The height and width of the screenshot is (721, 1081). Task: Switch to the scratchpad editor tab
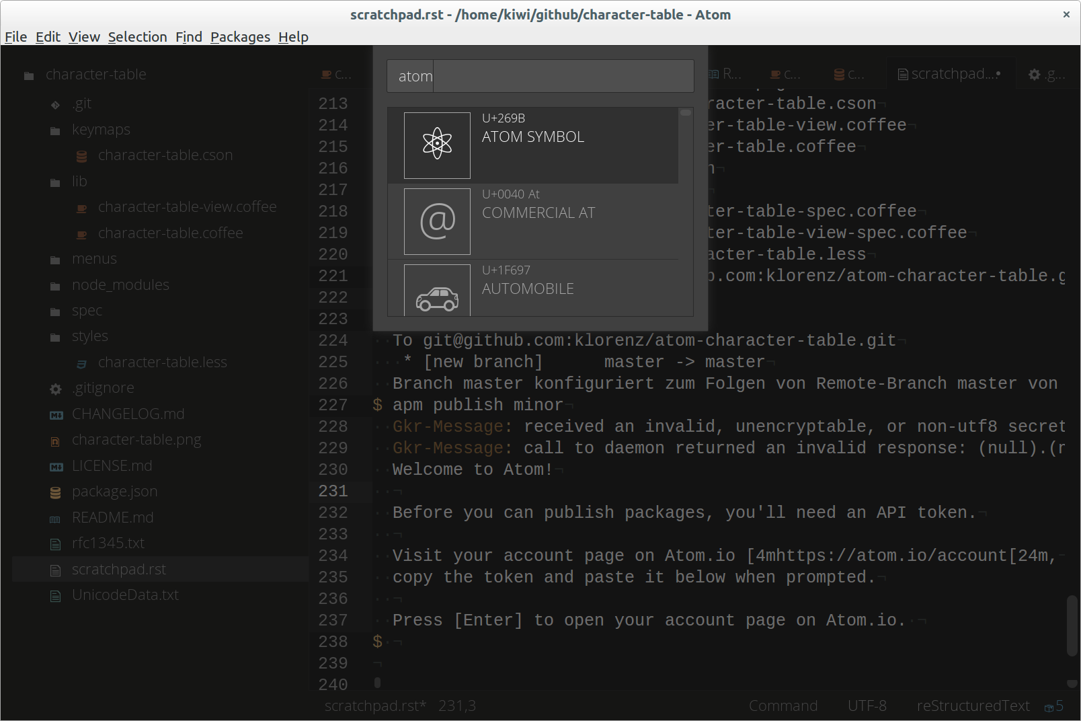coord(949,74)
